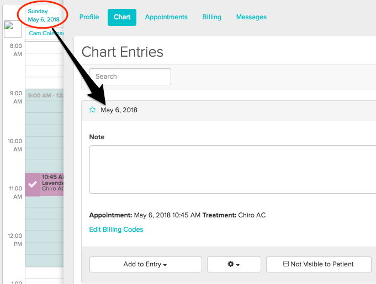Go to the Billing tab
Viewport: 376px width, 284px height.
click(211, 17)
